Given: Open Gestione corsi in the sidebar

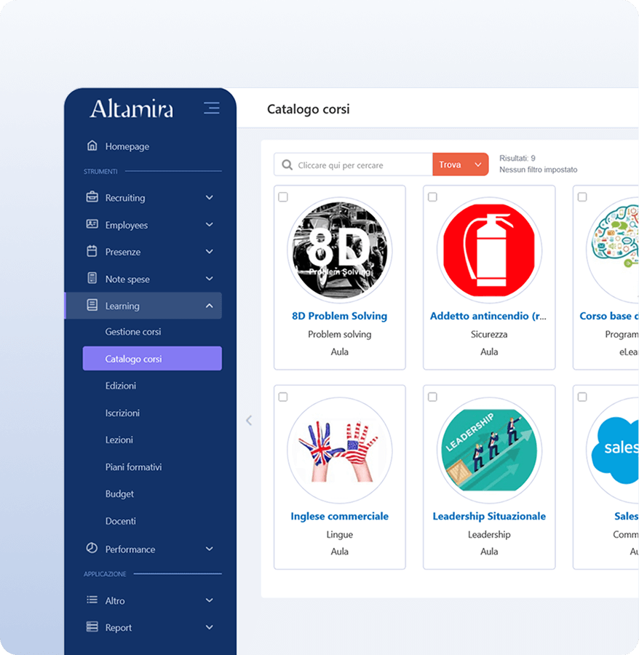Looking at the screenshot, I should pyautogui.click(x=133, y=332).
